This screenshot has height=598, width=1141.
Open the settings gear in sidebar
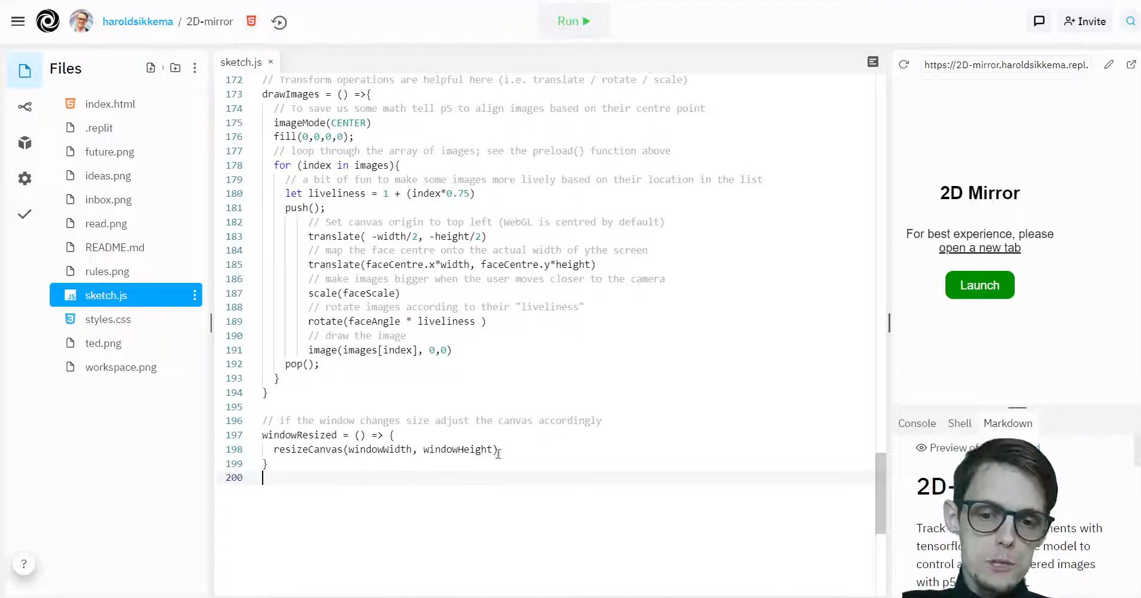click(25, 178)
